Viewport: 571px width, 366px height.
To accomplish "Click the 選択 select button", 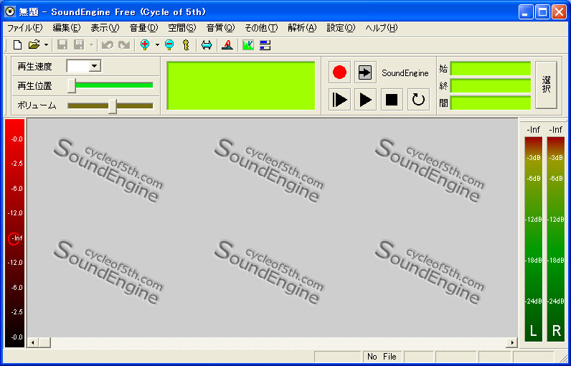I will [x=546, y=85].
